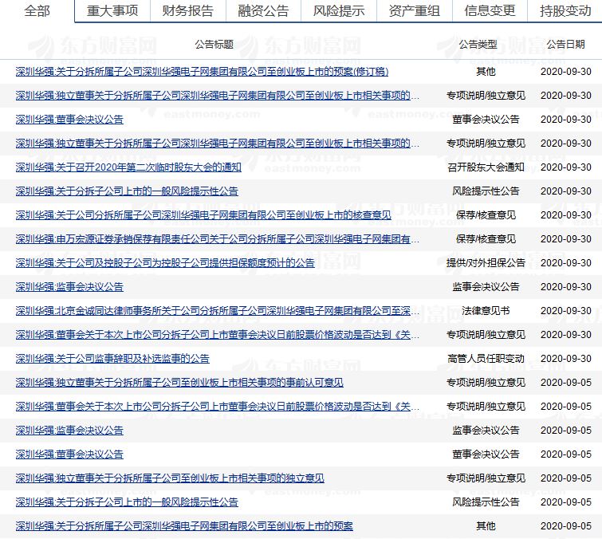The height and width of the screenshot is (539, 602).
Task: Open the 独立董事事前认可意见 link
Action: (179, 383)
